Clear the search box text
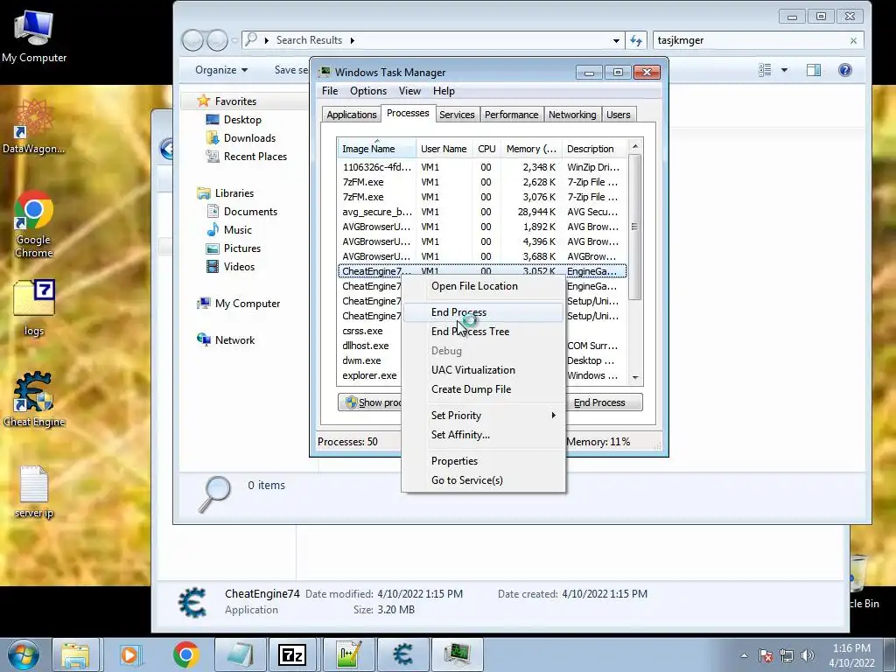 (x=853, y=40)
